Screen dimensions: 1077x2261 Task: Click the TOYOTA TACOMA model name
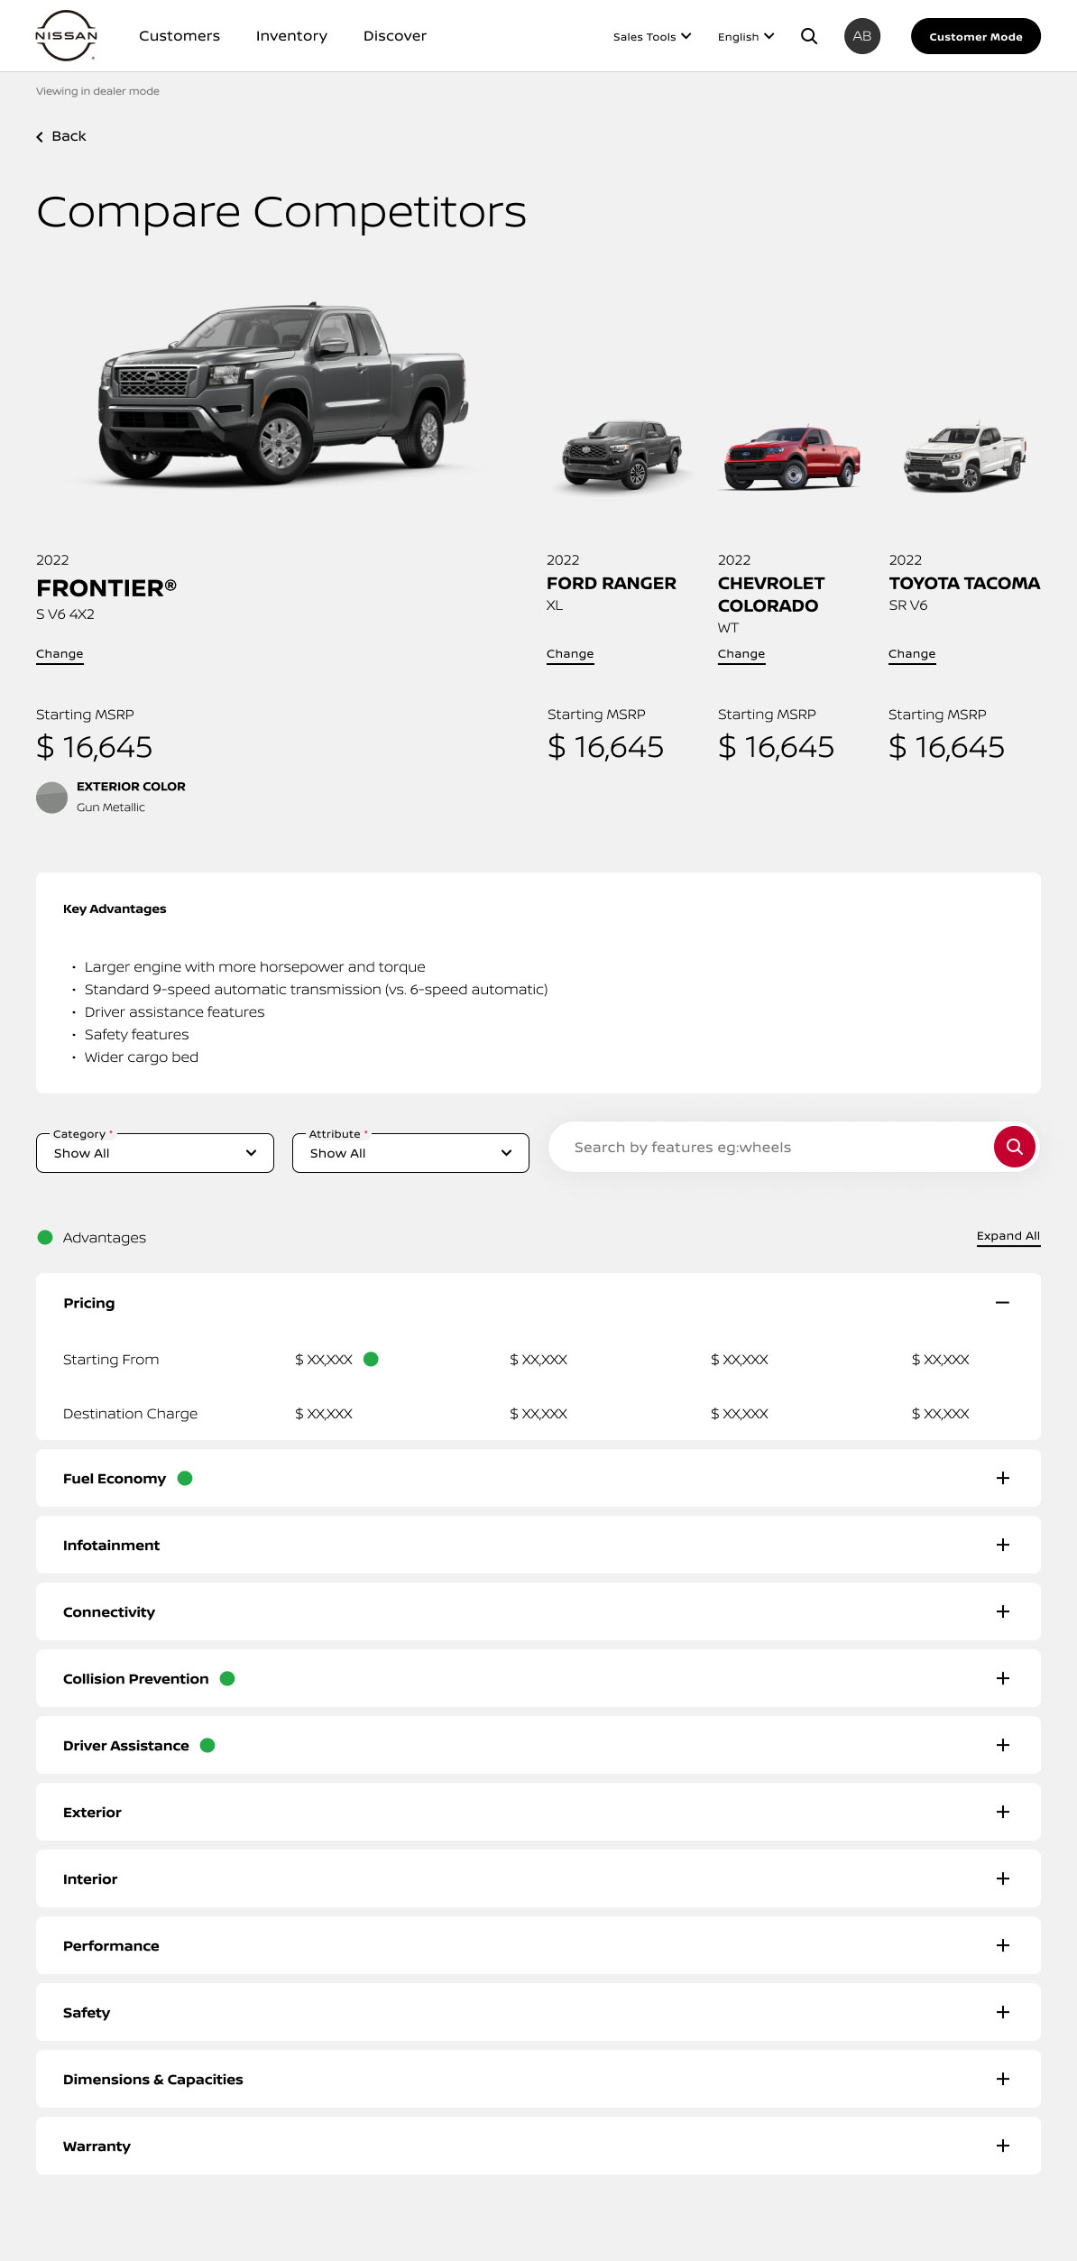(x=964, y=584)
